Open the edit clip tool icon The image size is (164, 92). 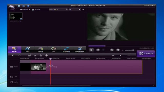point(29,55)
